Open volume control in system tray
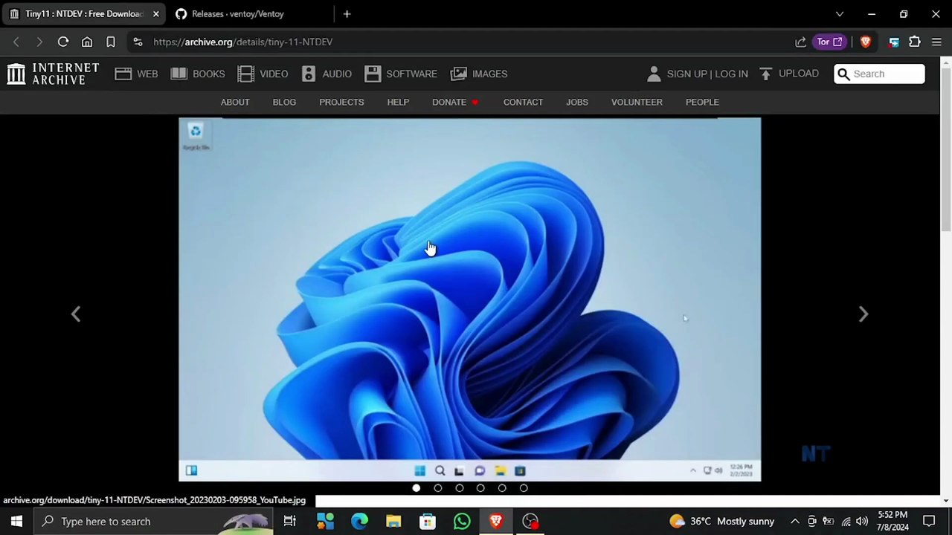Image resolution: width=952 pixels, height=535 pixels. point(862,521)
